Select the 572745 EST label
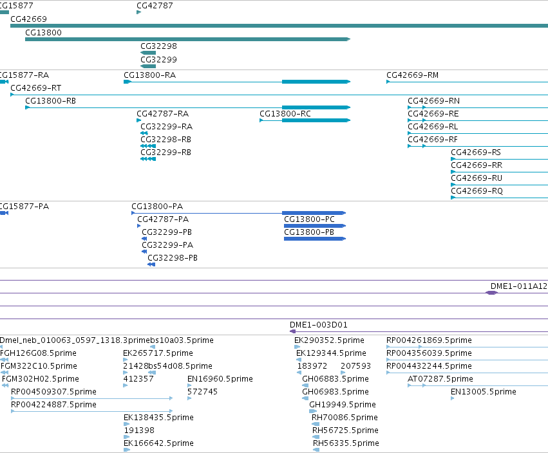 click(202, 393)
